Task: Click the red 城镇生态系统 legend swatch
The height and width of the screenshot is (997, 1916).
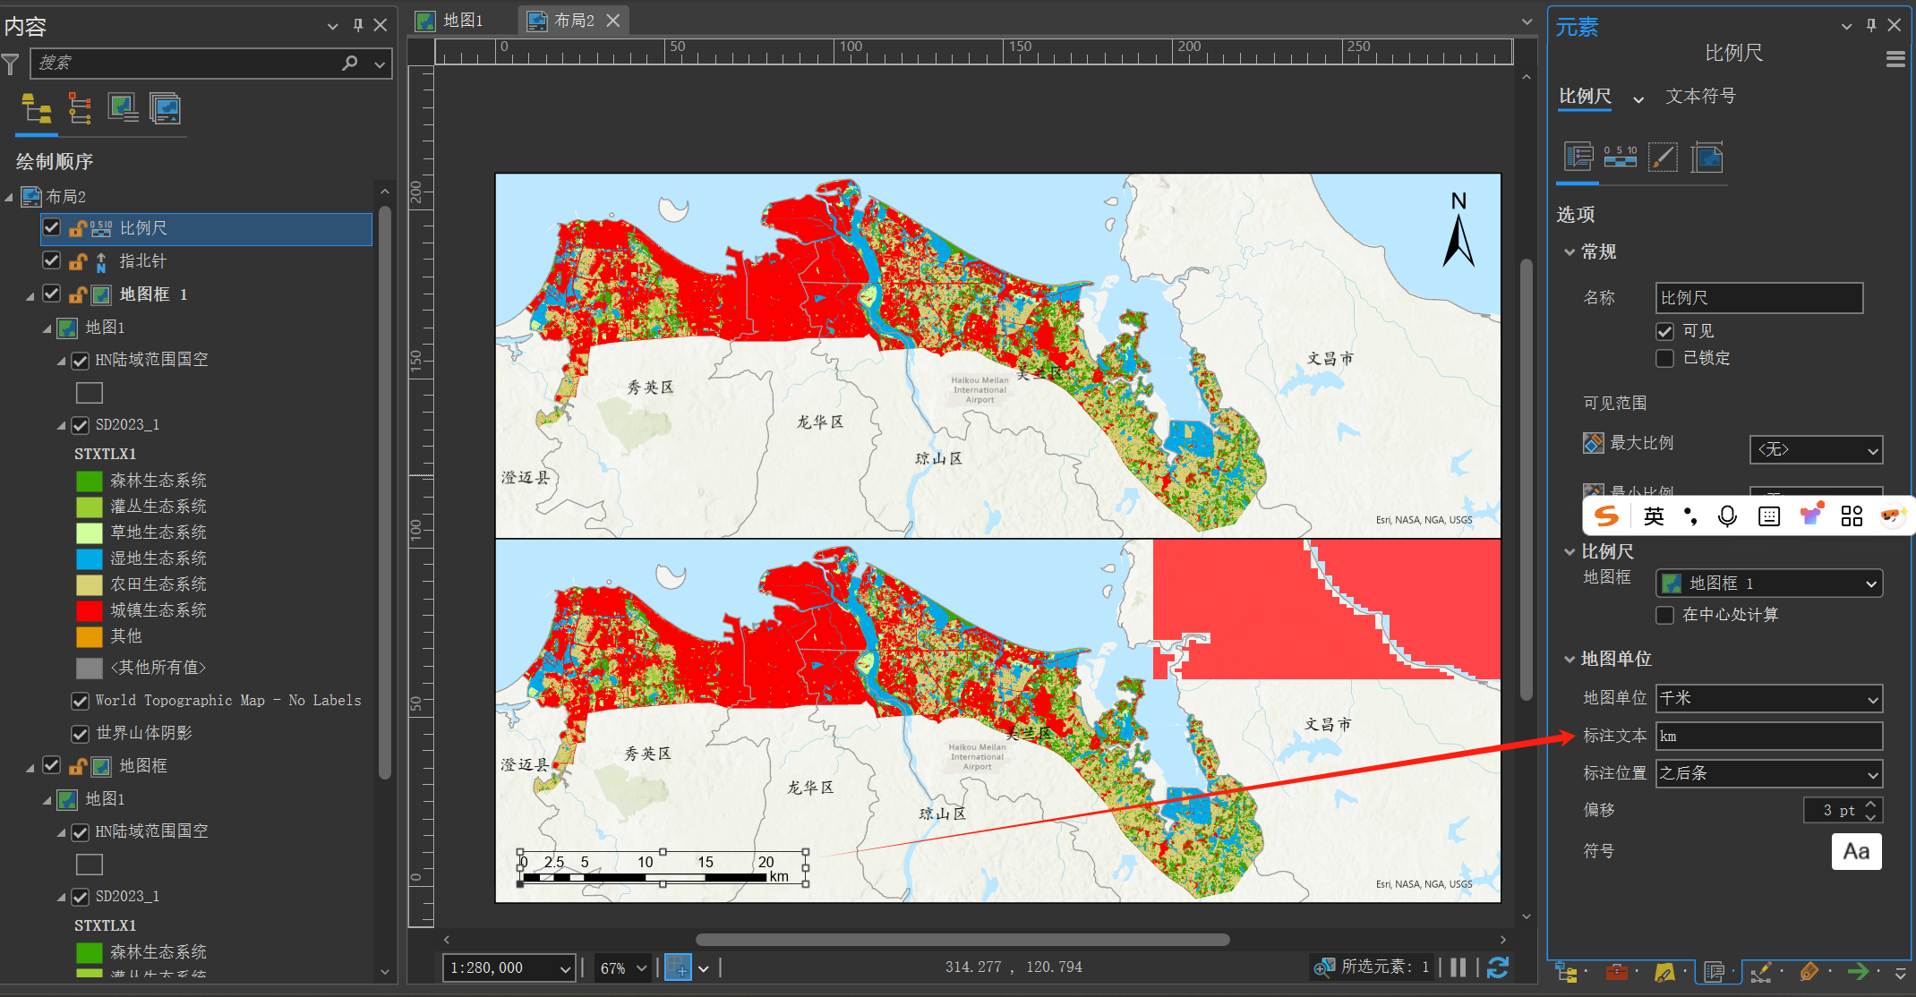Action: pyautogui.click(x=90, y=610)
